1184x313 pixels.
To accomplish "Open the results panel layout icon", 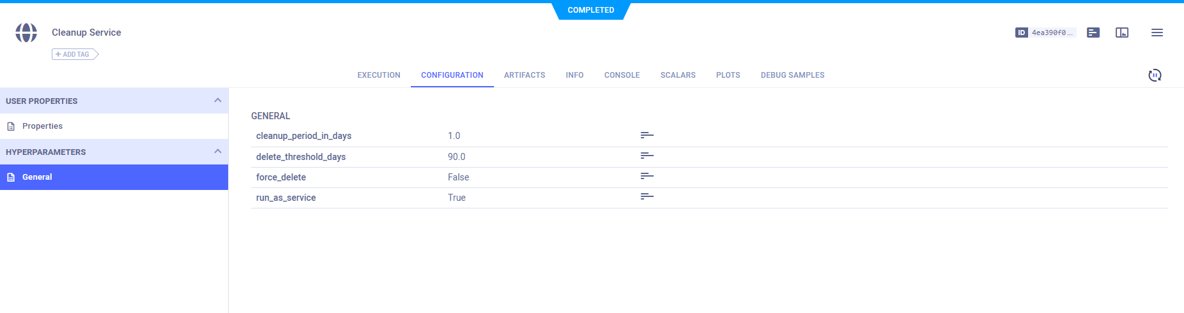I will (1122, 33).
